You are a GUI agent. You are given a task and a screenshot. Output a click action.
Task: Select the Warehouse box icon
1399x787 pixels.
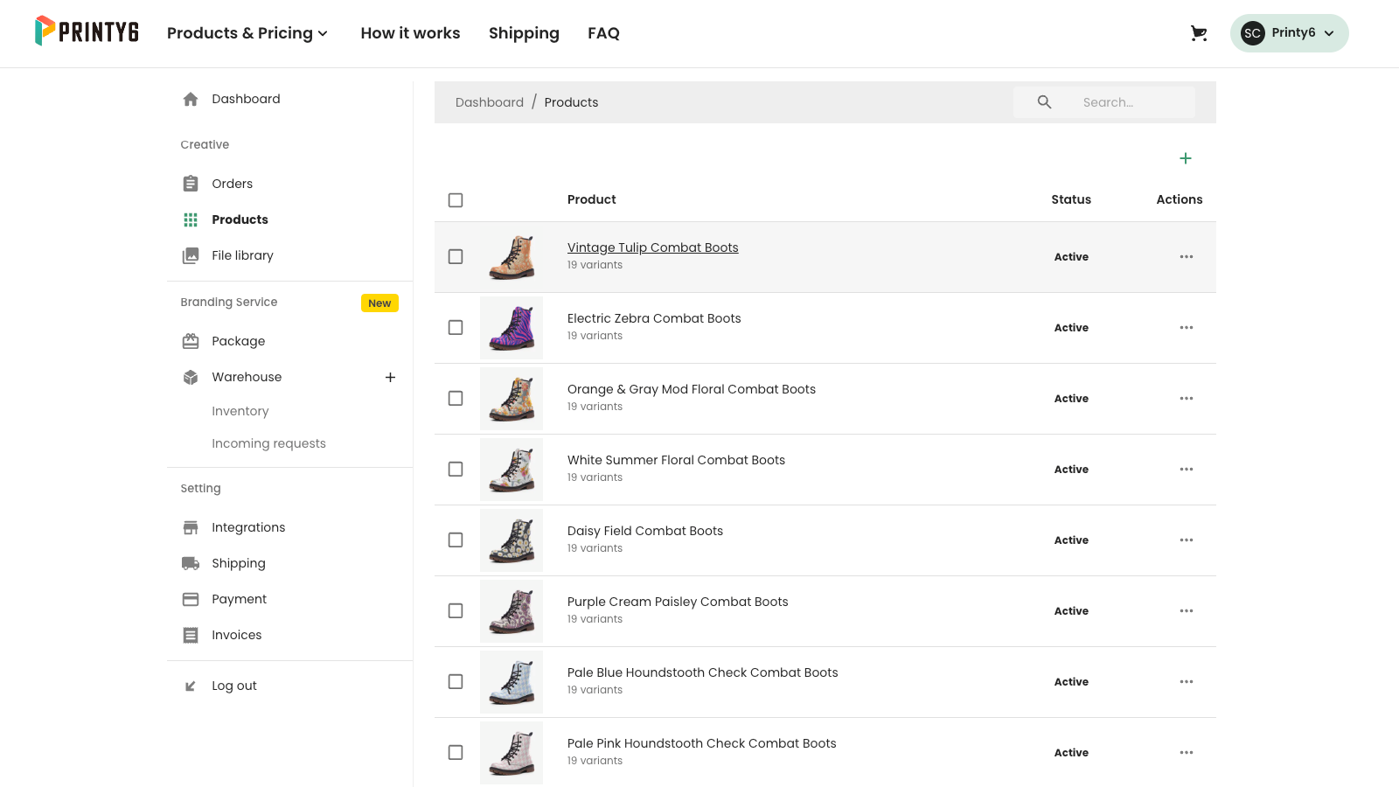(x=191, y=377)
